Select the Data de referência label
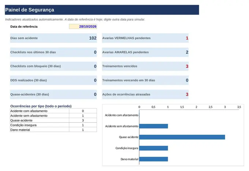Viewport: 249px width, 171px height. [x=24, y=26]
